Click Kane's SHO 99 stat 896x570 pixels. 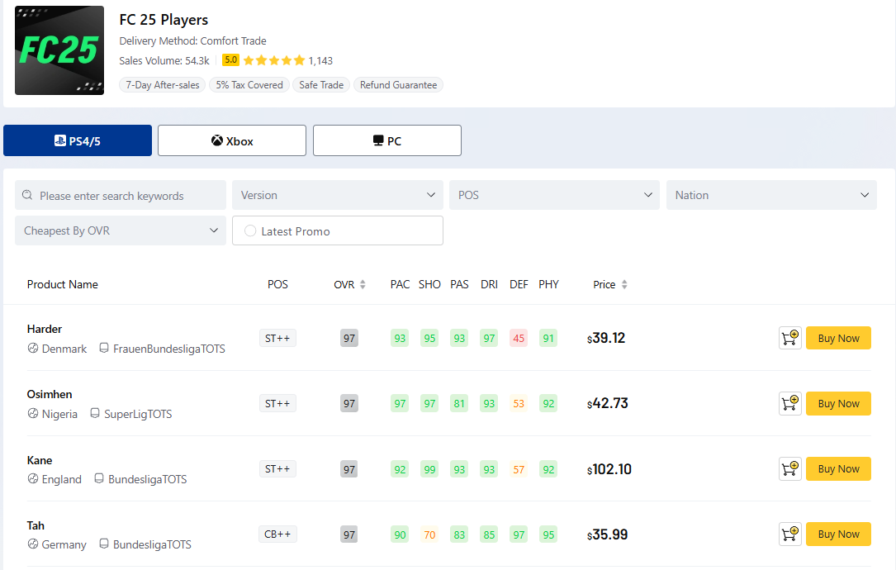(x=429, y=469)
